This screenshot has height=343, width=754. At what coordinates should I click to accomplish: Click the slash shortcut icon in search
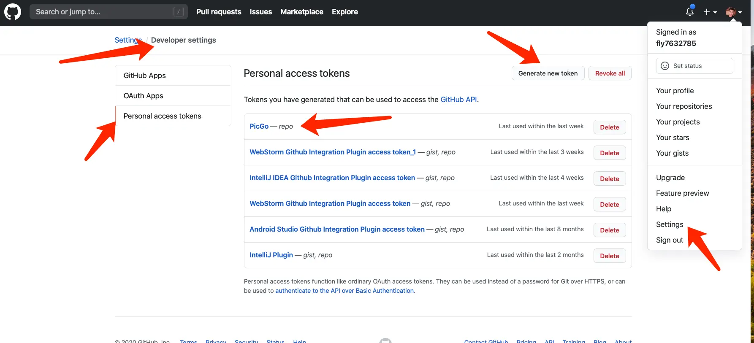(179, 12)
